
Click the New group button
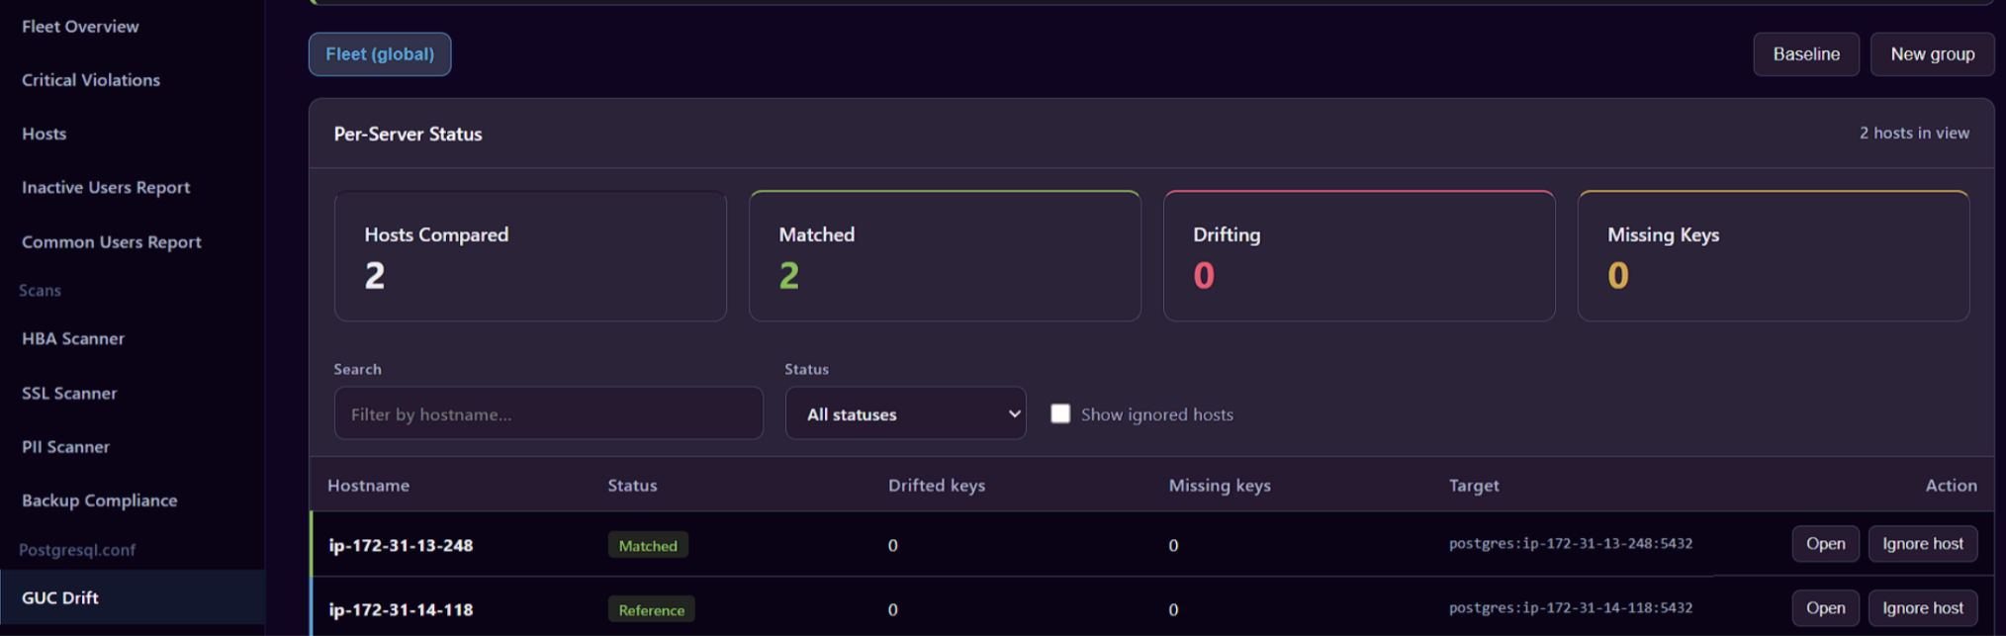(1932, 54)
